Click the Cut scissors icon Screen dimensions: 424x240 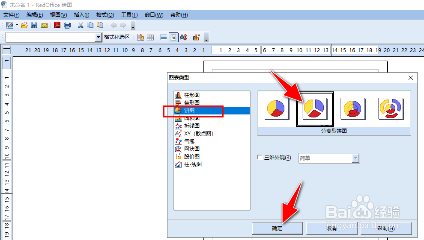pyautogui.click(x=81, y=25)
